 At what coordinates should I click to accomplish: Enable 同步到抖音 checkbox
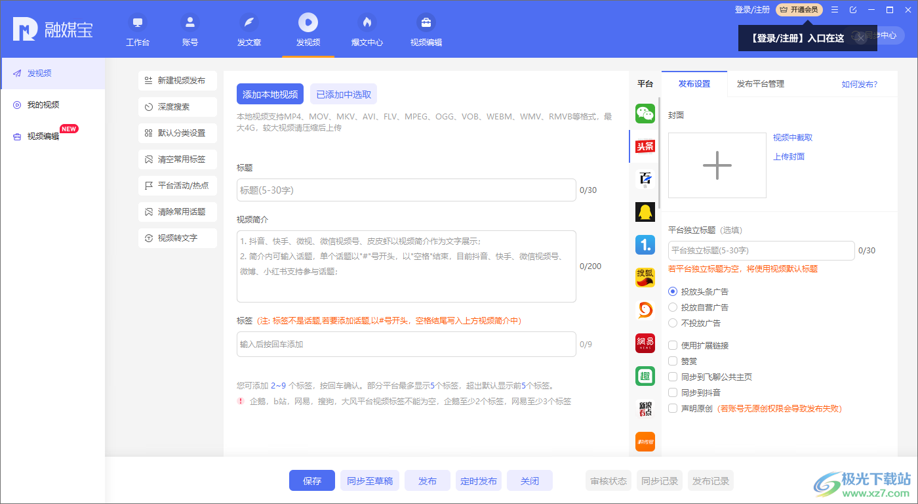pyautogui.click(x=673, y=392)
